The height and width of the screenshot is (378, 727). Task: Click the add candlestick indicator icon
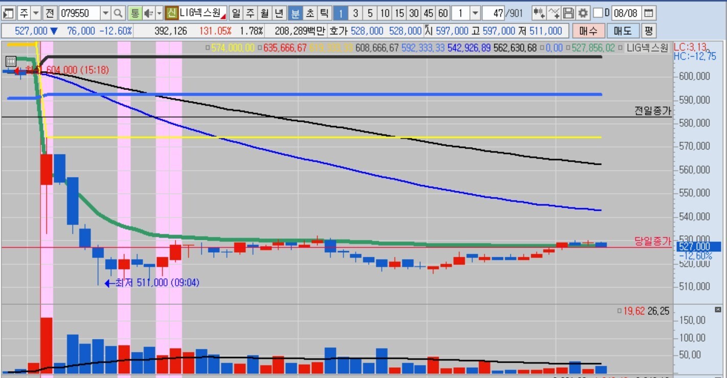coord(538,13)
